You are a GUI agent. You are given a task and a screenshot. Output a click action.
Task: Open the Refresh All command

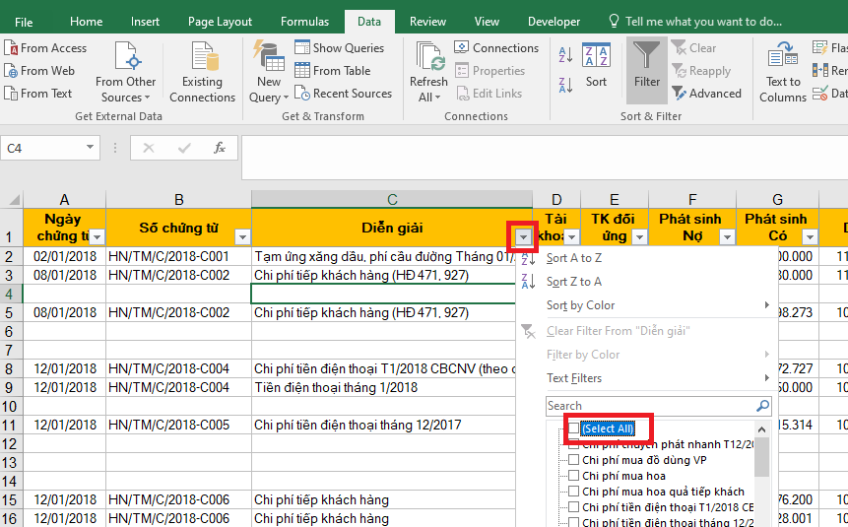point(428,73)
